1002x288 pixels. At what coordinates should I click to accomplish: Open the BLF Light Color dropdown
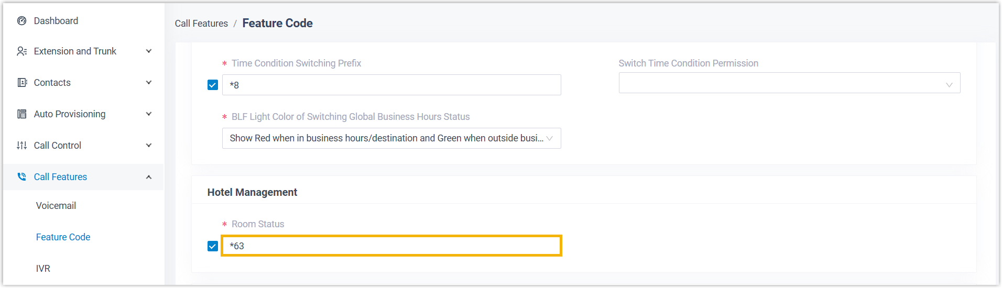391,138
